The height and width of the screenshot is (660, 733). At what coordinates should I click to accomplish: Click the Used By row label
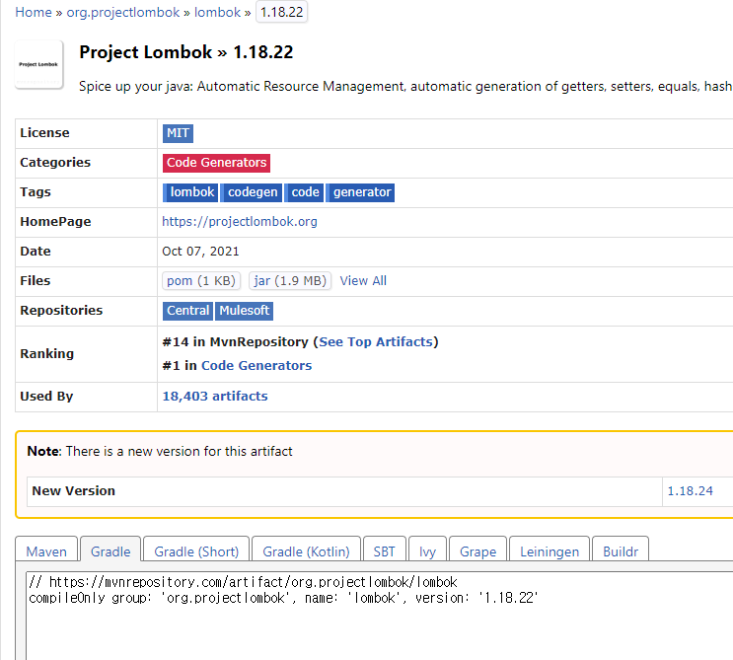46,397
